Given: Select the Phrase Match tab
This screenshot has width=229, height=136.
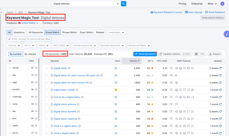Looking at the screenshot, I should coord(69,32).
